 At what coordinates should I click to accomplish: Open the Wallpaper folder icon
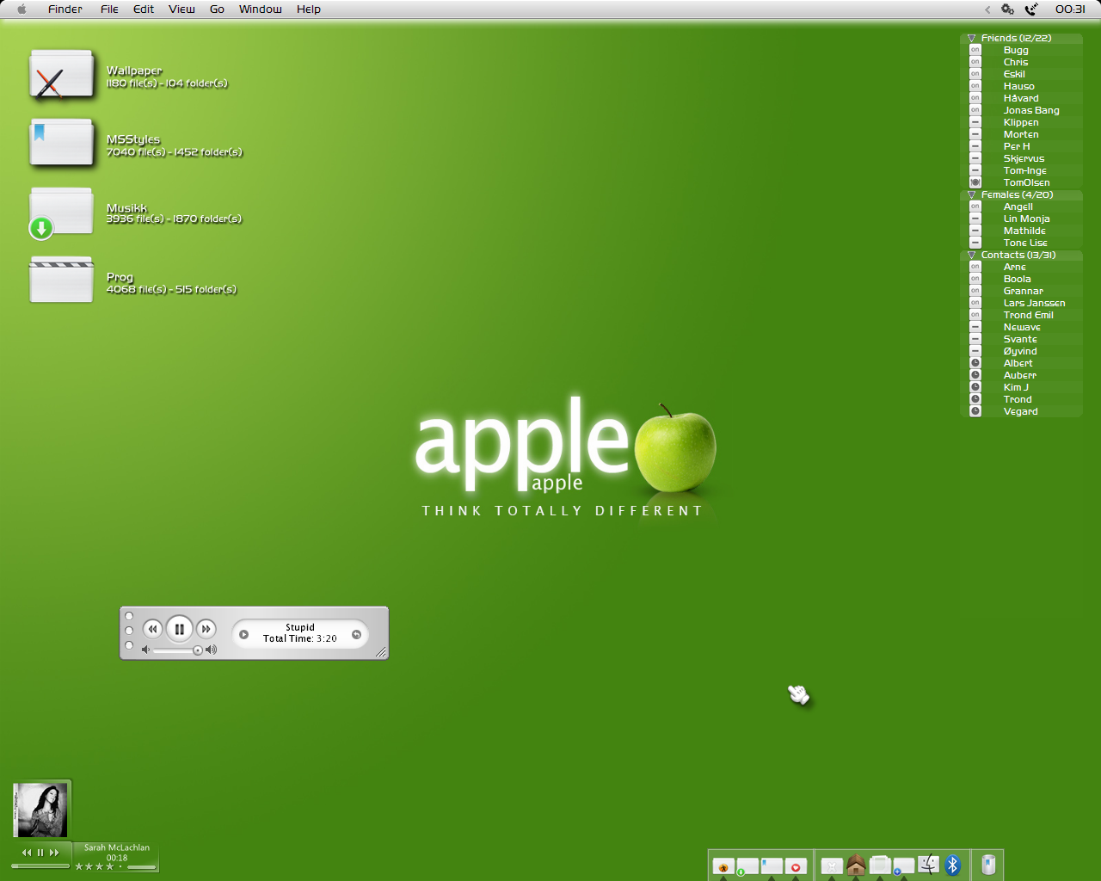click(61, 75)
